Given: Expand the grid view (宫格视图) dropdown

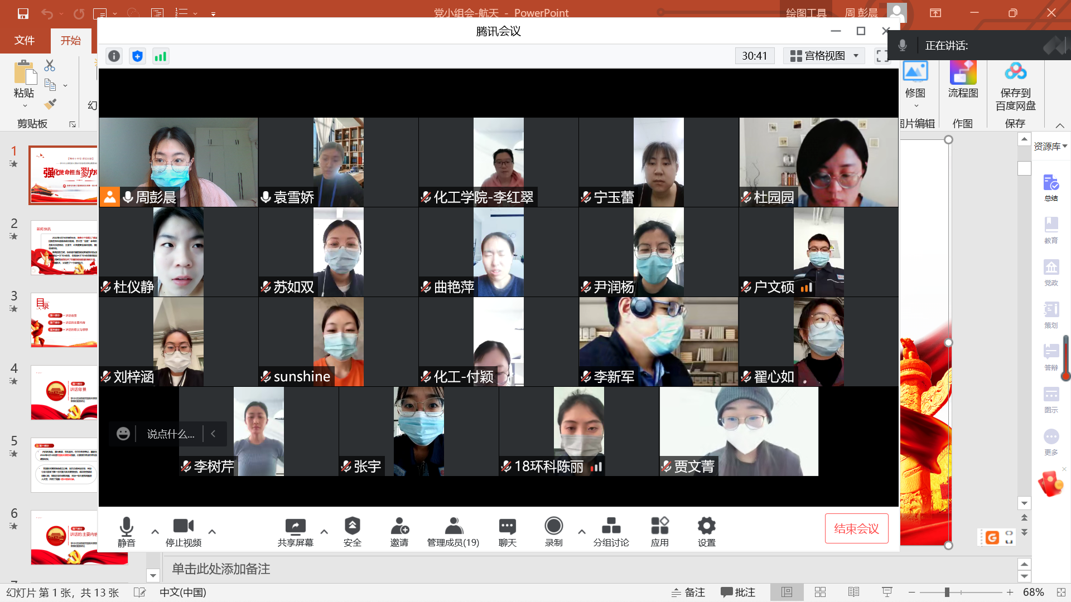Looking at the screenshot, I should coord(824,56).
